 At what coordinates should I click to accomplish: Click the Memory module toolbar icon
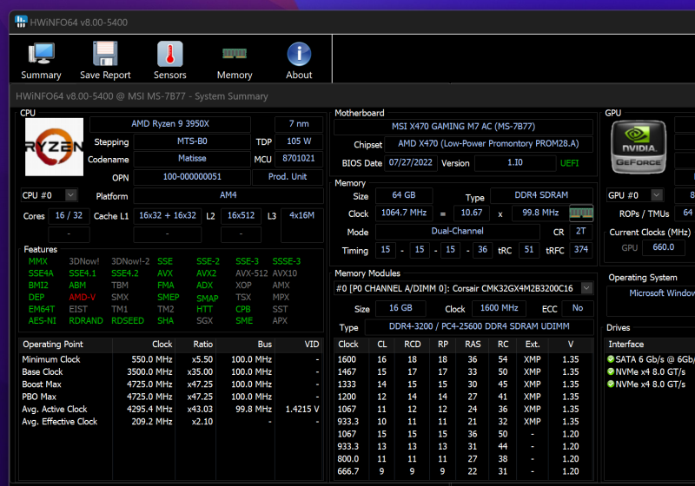pos(235,55)
